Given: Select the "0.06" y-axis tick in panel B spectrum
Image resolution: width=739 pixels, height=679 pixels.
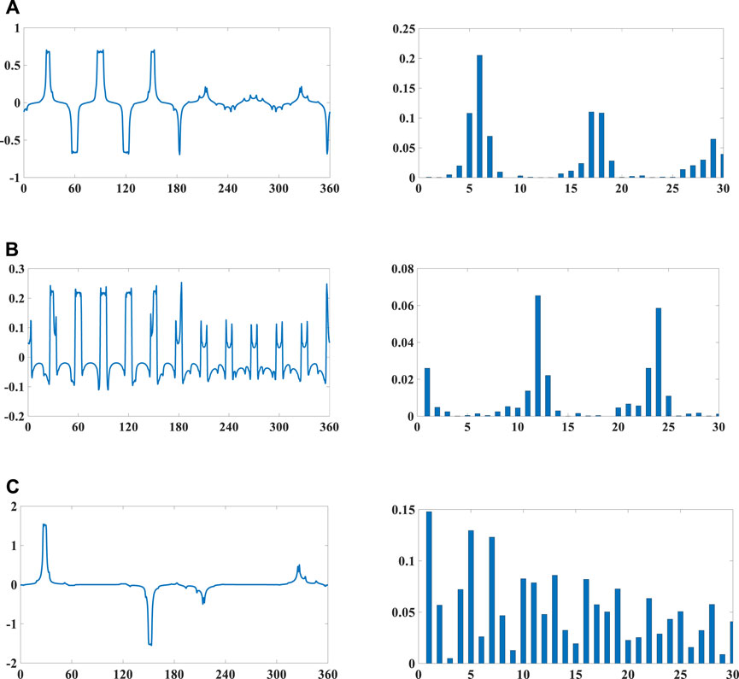Looking at the screenshot, I should click(402, 306).
